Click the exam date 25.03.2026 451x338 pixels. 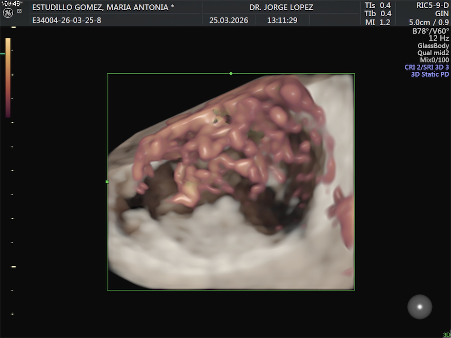tap(229, 20)
